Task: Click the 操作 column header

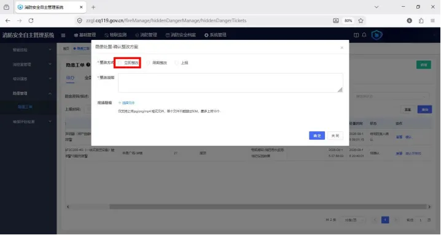Action: 399,123
